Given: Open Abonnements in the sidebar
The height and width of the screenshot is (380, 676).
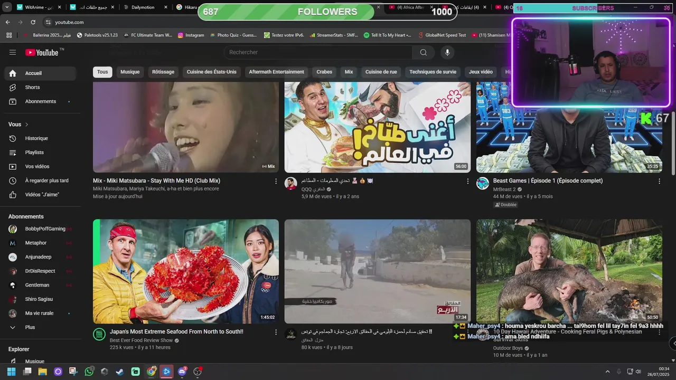Looking at the screenshot, I should [x=40, y=101].
